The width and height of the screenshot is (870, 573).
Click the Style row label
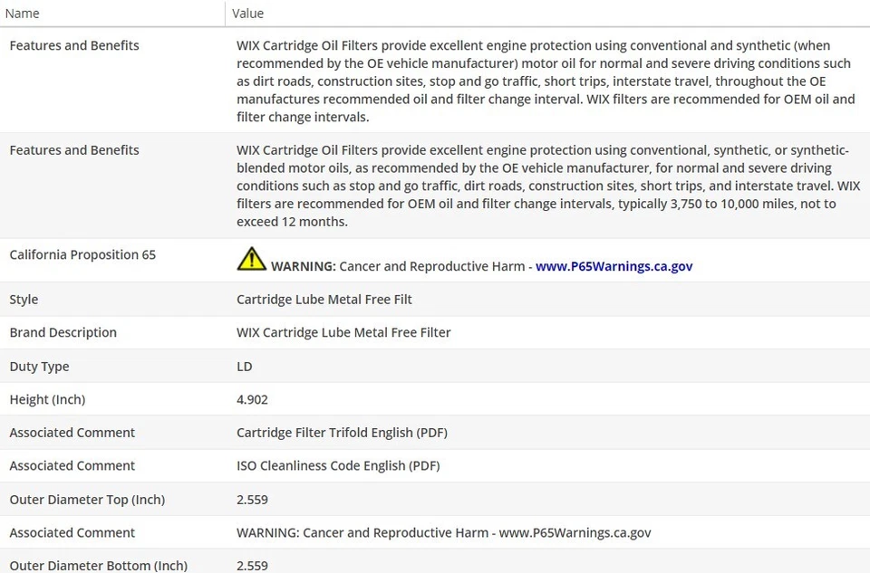click(x=24, y=300)
